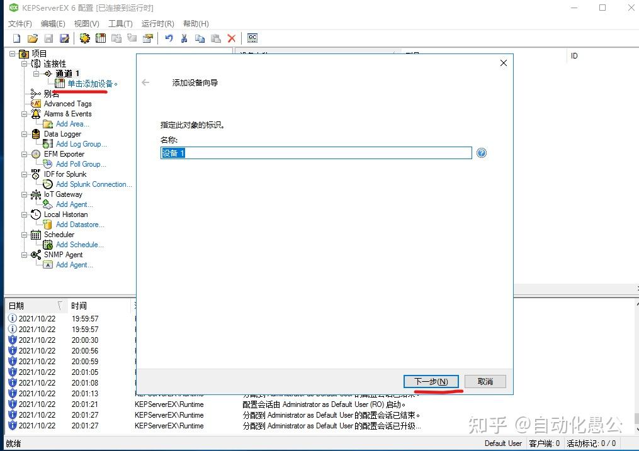Screen dimensions: 639x451
Task: Go back using the wizard's back arrow
Action: point(146,82)
